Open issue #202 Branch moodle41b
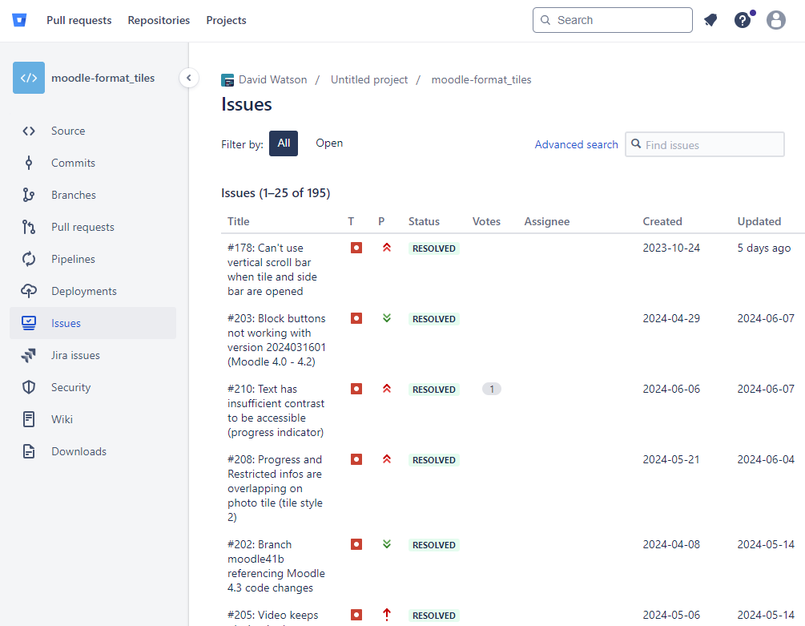 pyautogui.click(x=276, y=566)
